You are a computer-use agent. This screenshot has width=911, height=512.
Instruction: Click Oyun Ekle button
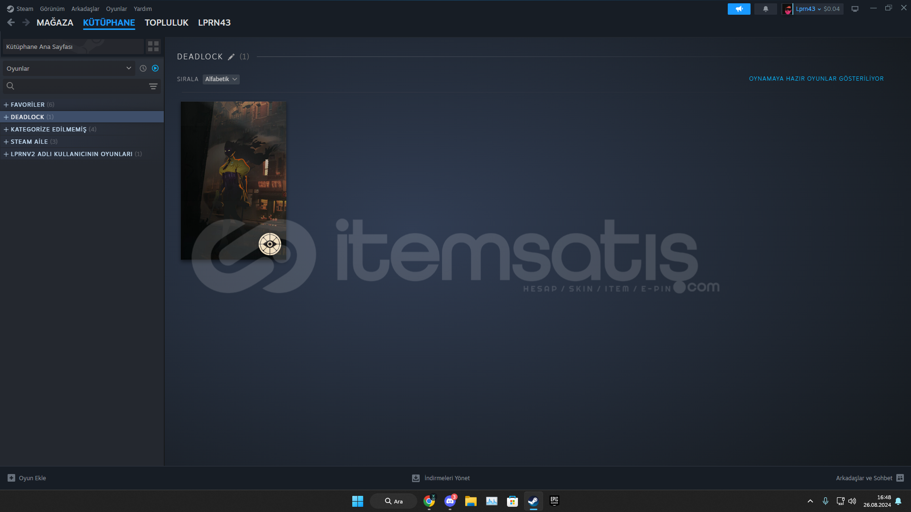(27, 478)
